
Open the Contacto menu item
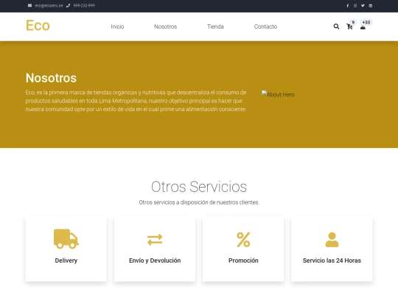(x=265, y=26)
